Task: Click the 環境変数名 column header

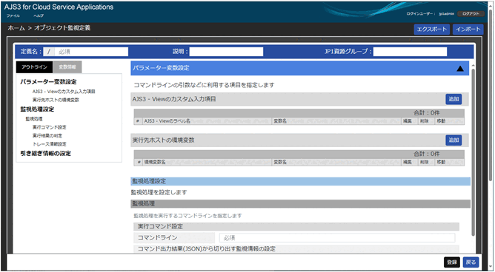Action: click(x=207, y=162)
